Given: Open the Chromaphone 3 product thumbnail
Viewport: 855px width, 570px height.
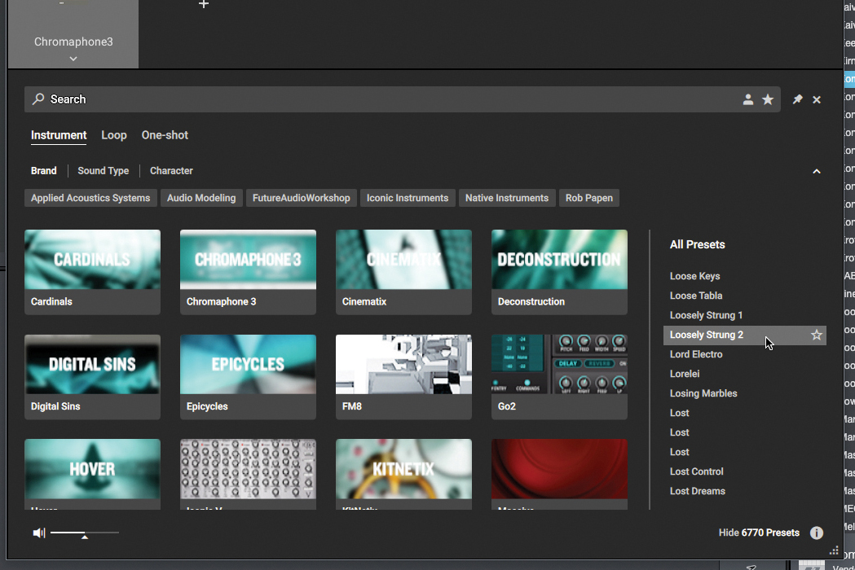Looking at the screenshot, I should 248,272.
